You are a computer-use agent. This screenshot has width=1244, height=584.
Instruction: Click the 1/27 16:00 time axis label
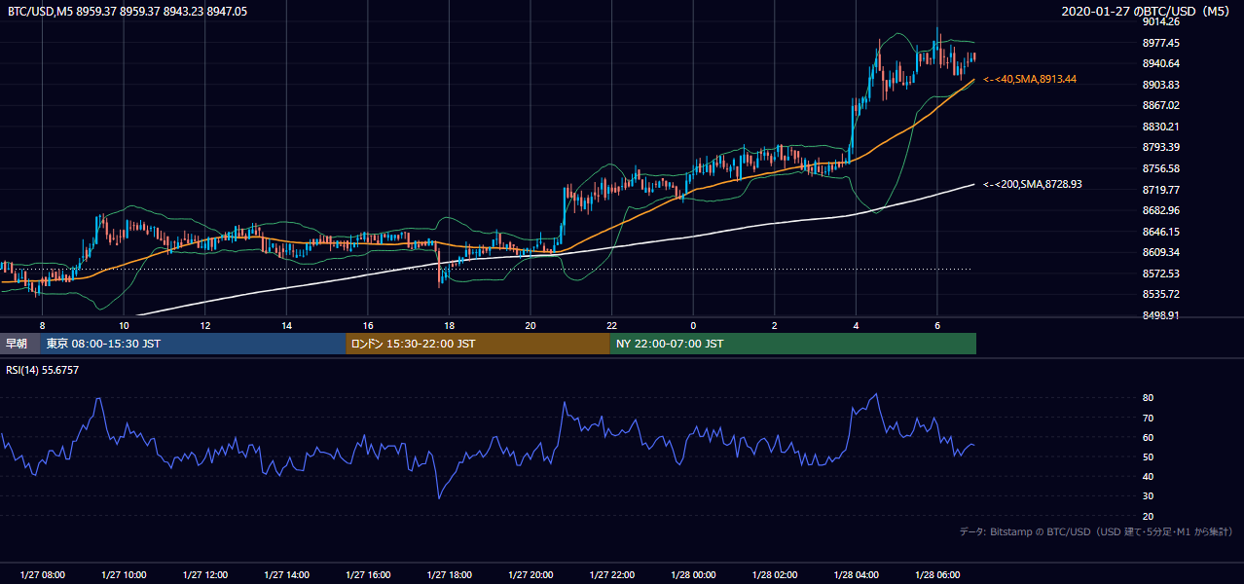click(x=368, y=575)
